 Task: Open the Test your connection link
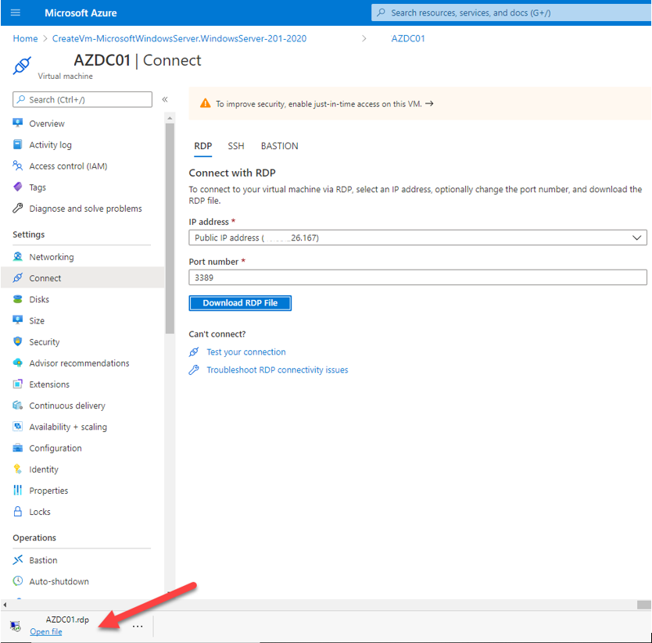[x=246, y=352]
